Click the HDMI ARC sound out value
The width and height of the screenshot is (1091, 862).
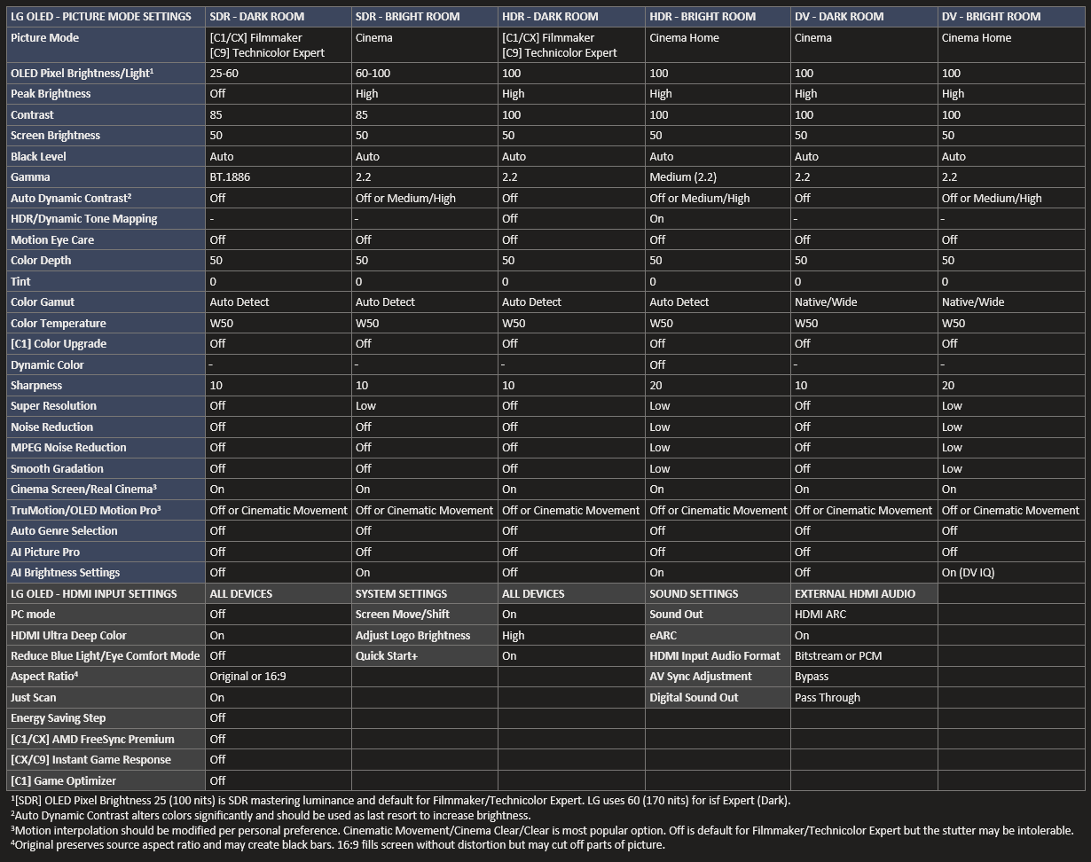820,615
